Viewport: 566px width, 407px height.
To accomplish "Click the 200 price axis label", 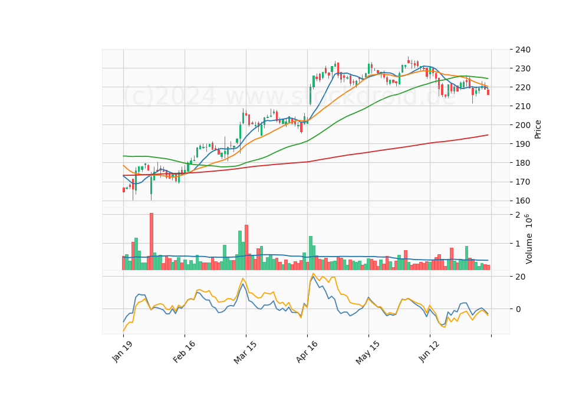I will tap(523, 125).
